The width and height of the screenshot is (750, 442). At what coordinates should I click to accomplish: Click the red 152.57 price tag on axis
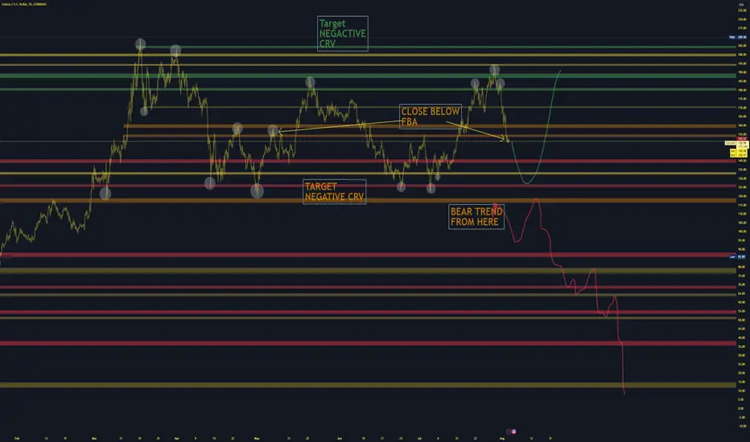coord(742,138)
